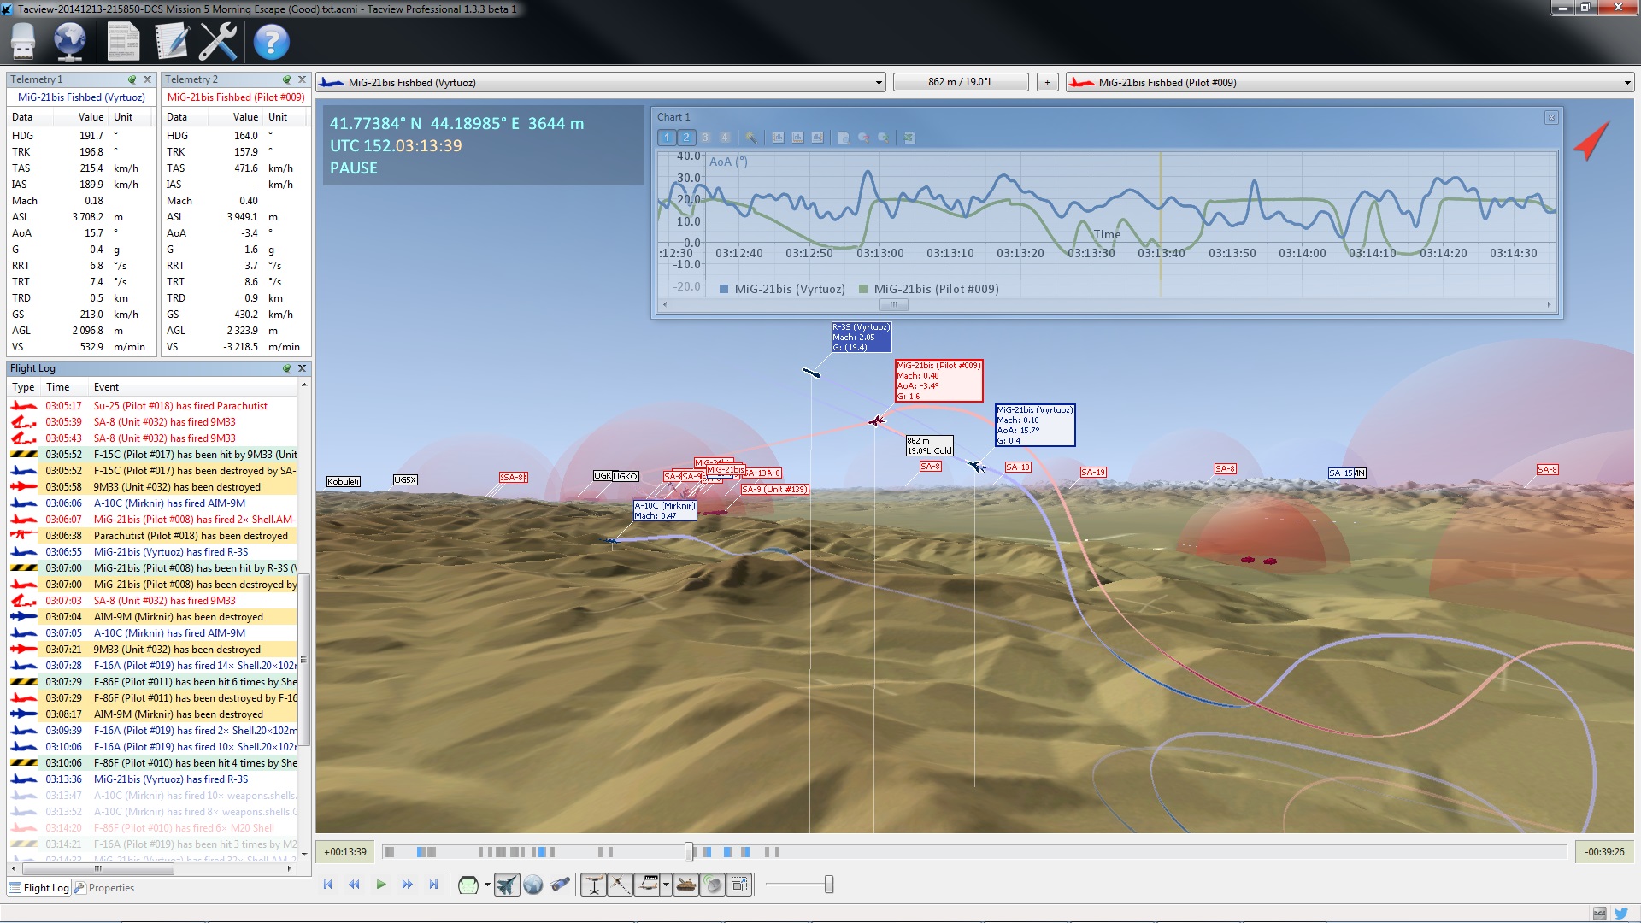Click the globe icon in the top toolbar
The image size is (1641, 923).
pos(69,41)
